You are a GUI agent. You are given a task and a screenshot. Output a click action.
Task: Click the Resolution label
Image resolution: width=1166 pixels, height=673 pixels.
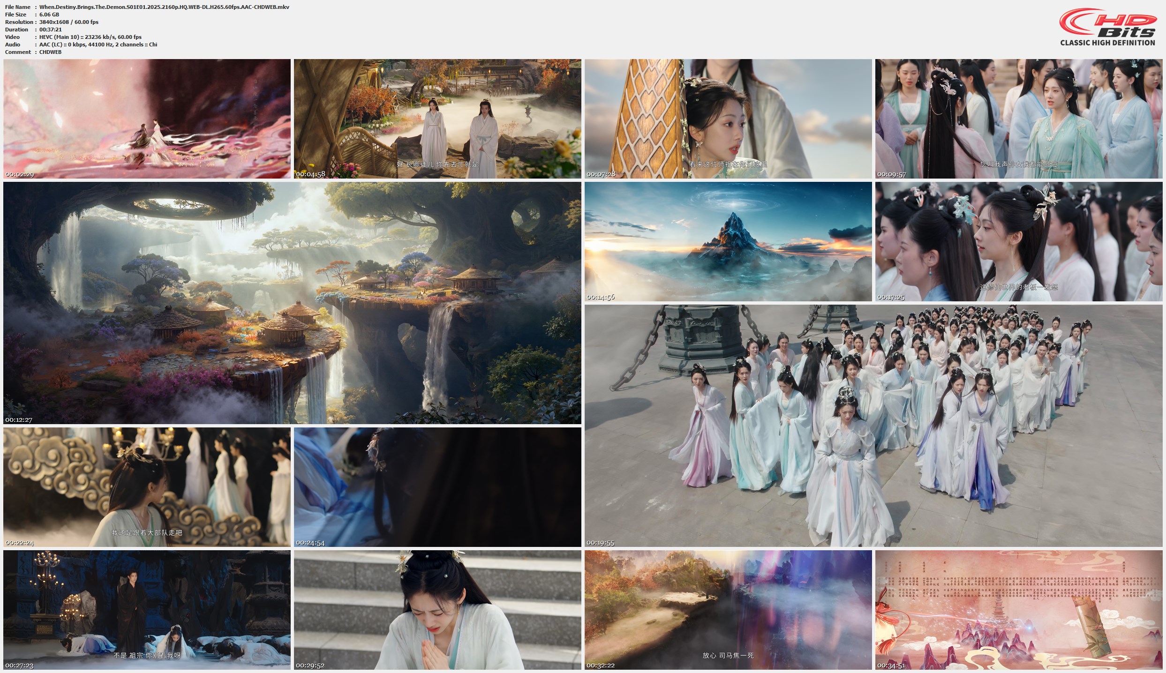(19, 22)
